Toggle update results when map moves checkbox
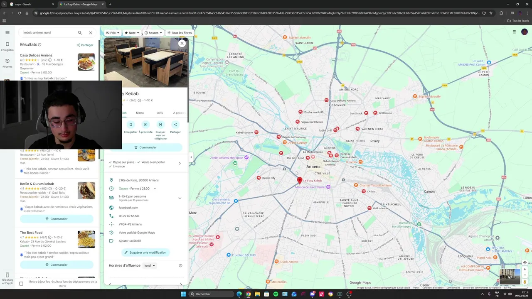532x299 pixels. tap(21, 284)
